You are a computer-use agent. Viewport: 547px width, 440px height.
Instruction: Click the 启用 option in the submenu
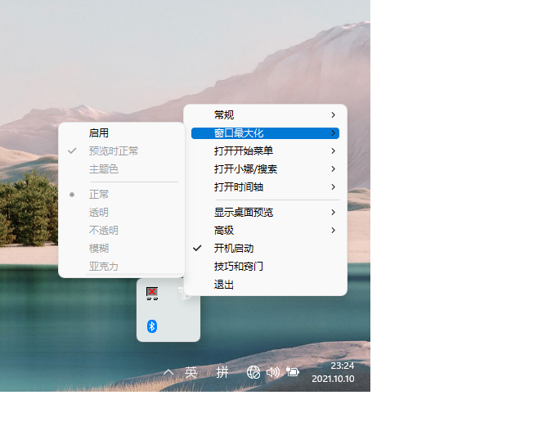pos(121,133)
